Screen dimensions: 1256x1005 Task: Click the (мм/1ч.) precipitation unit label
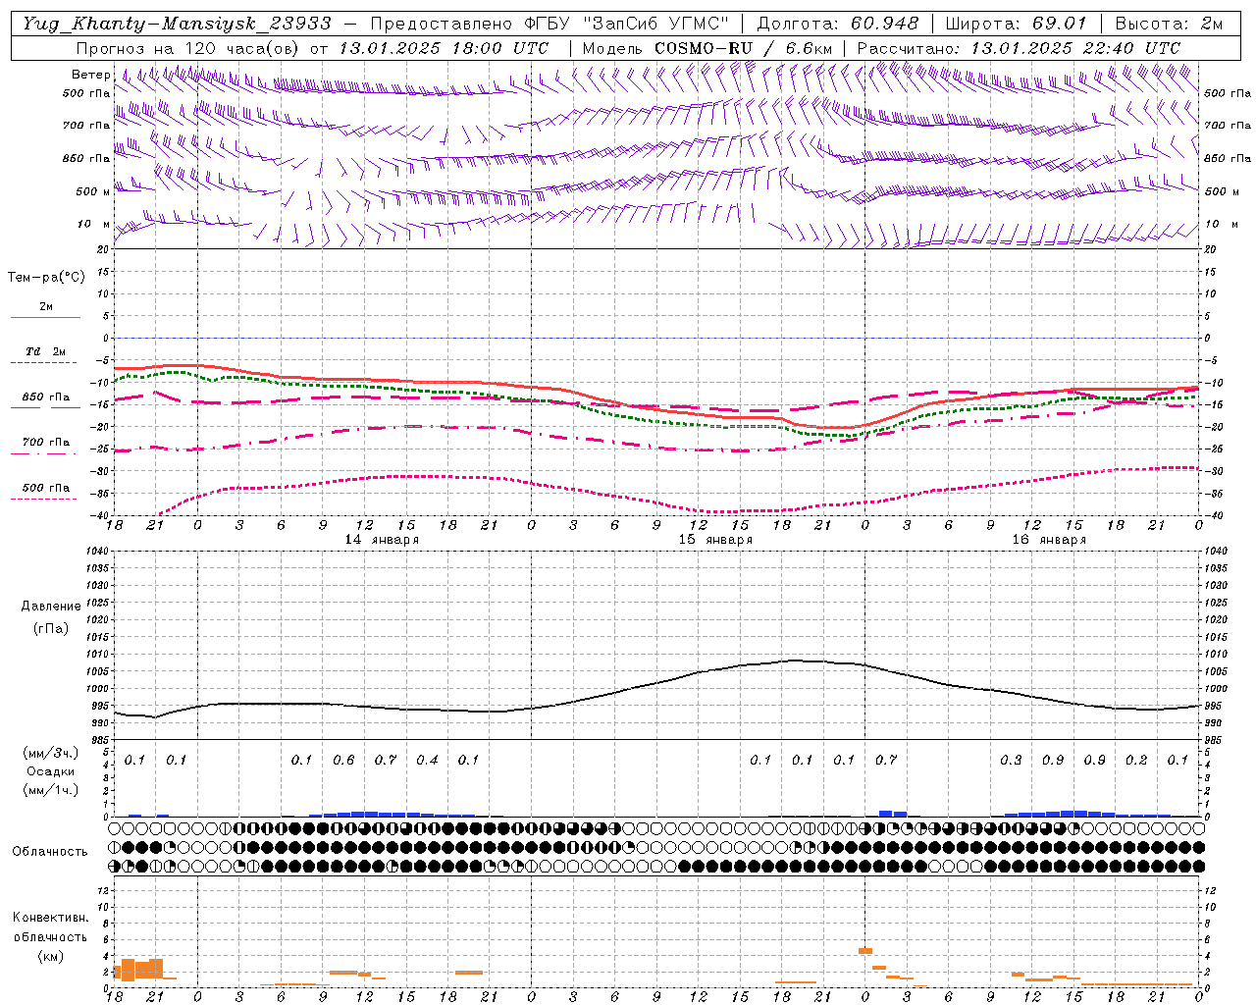coord(51,790)
